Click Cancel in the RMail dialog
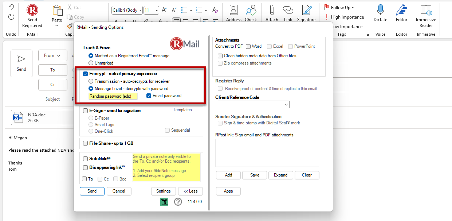The image size is (452, 221). pyautogui.click(x=119, y=191)
